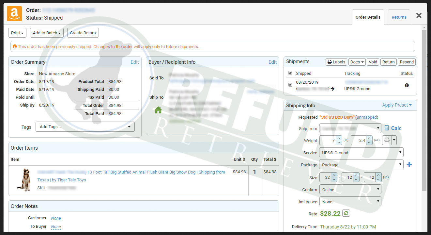Click the stuffed dog product thumbnail

pos(23,180)
